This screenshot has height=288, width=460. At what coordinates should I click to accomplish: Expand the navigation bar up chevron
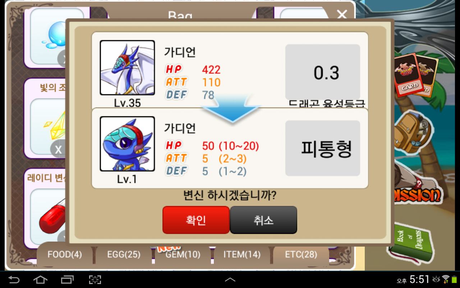click(230, 280)
